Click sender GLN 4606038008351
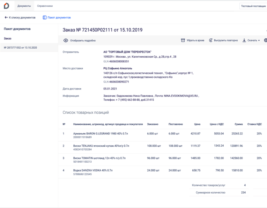Screen dimensions: 267x208 coord(119,61)
